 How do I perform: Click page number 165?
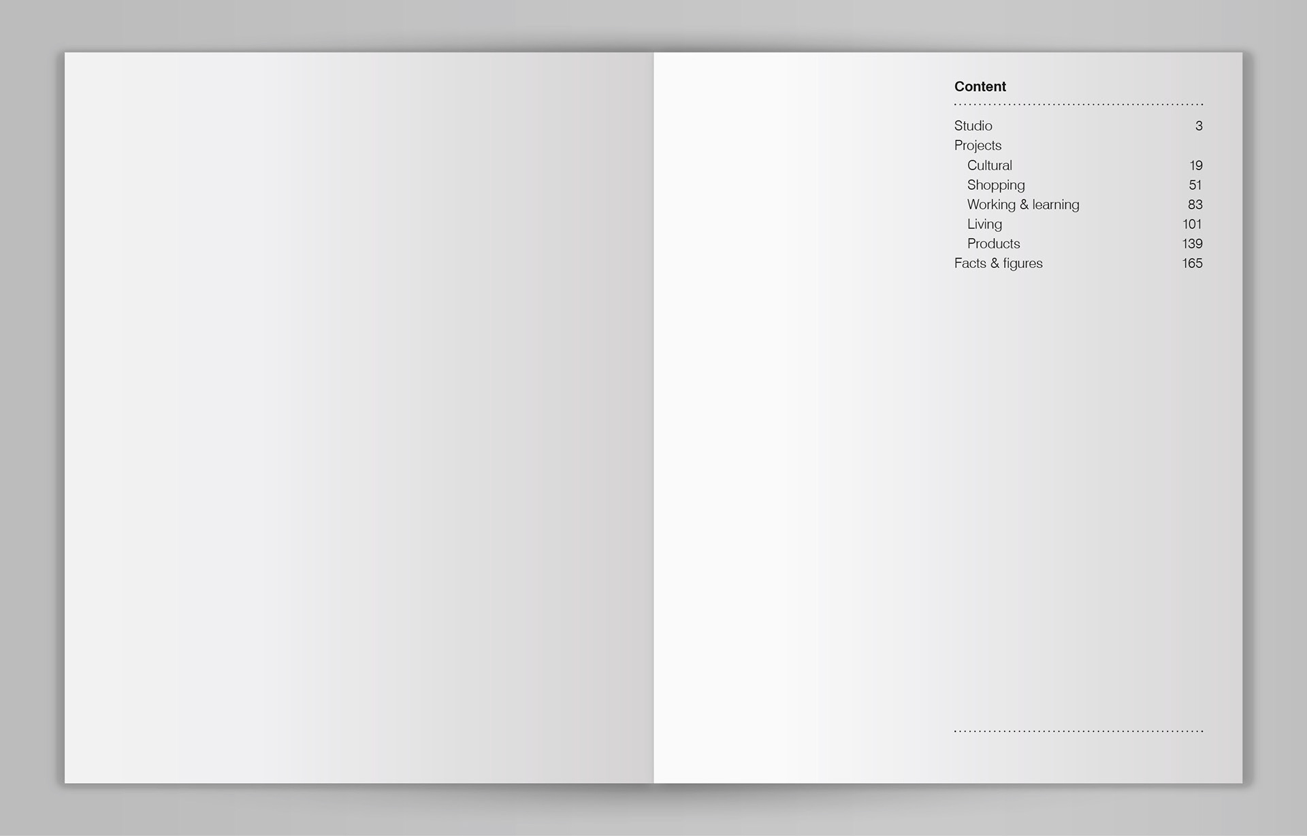[1192, 263]
